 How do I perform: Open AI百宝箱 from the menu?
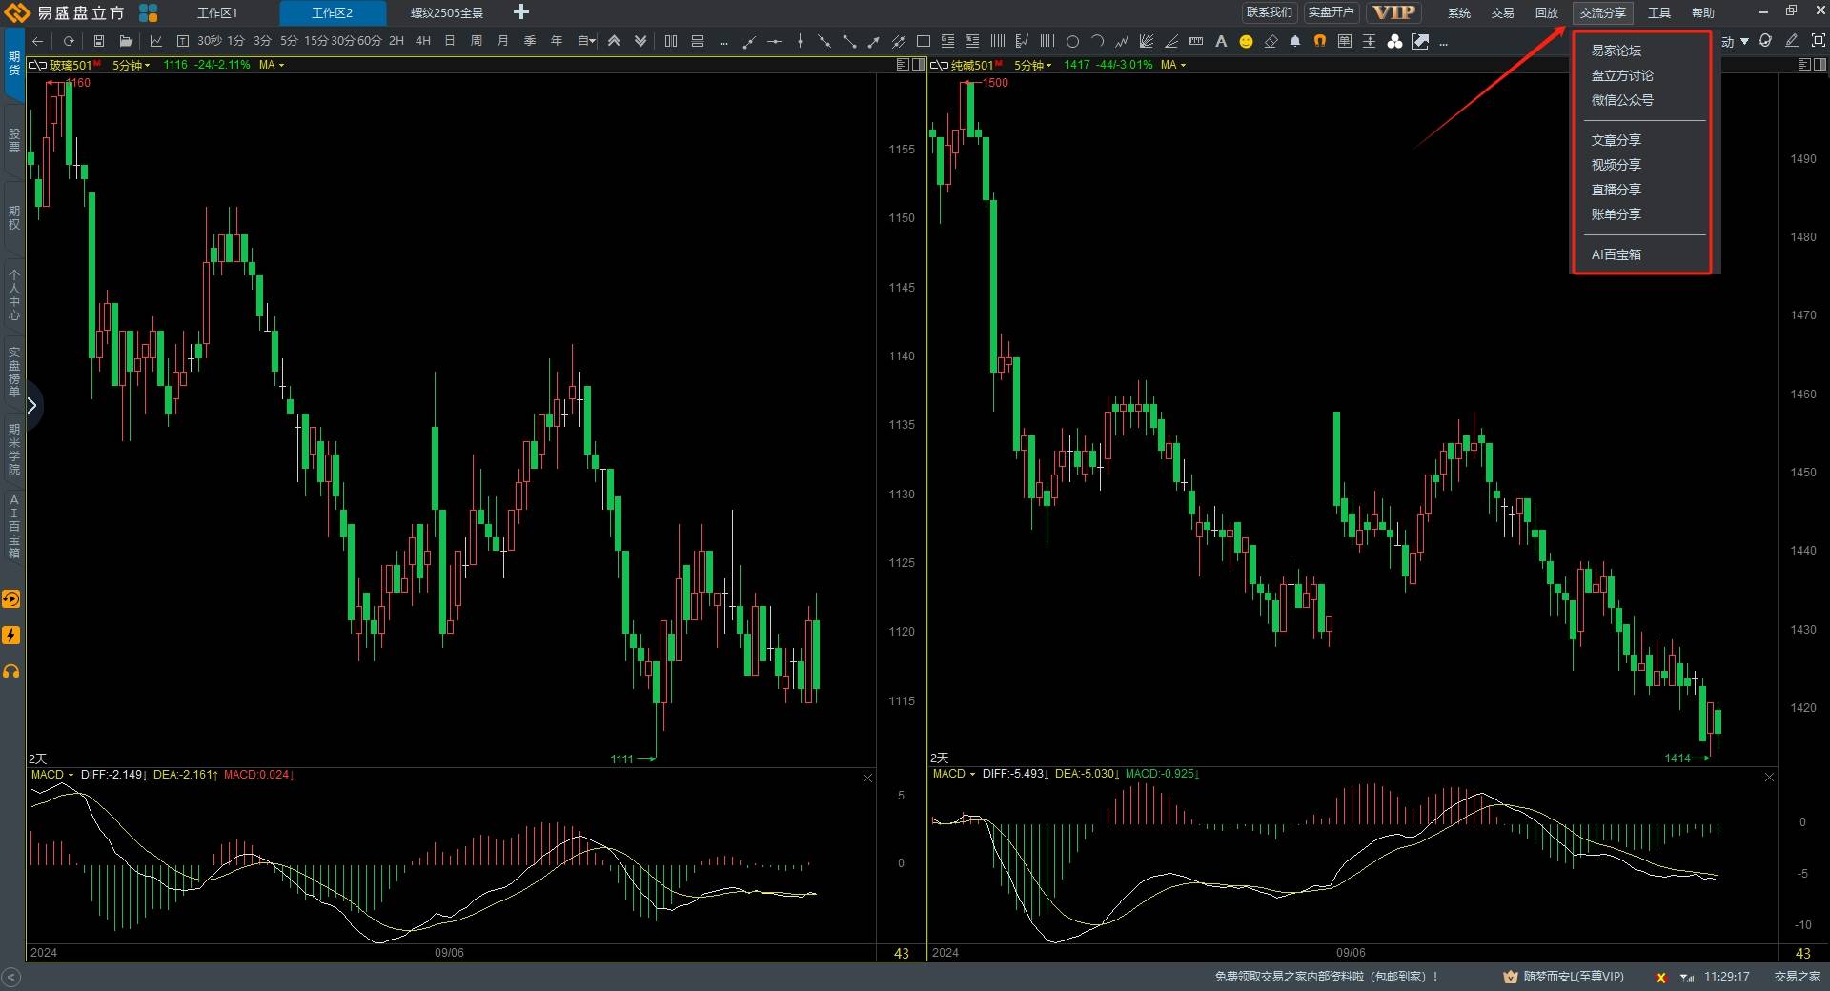(1616, 254)
